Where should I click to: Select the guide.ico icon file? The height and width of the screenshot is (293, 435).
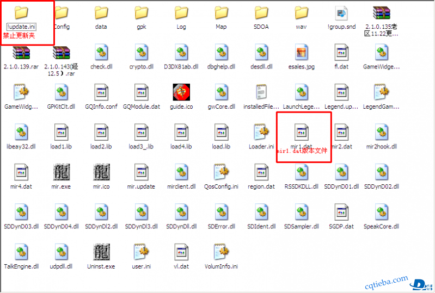pos(181,92)
